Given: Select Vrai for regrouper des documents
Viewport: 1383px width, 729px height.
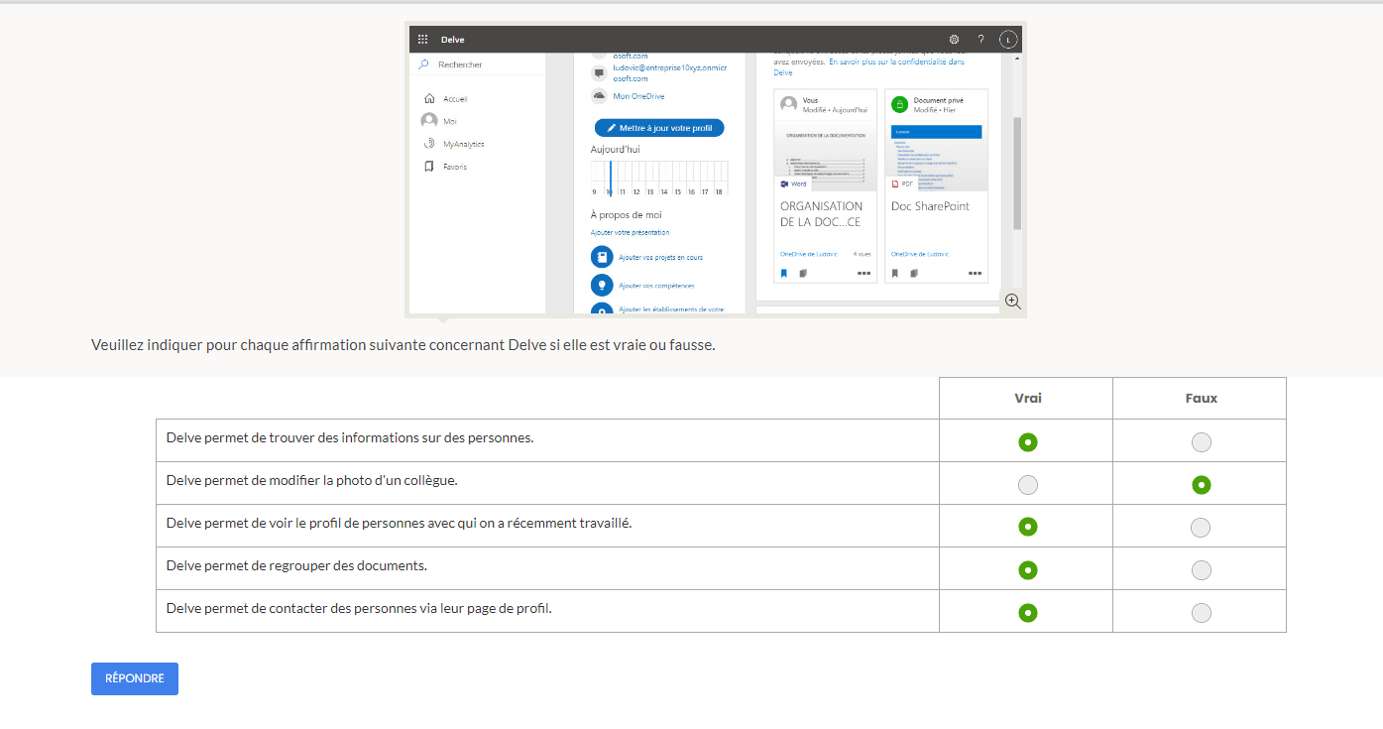Looking at the screenshot, I should coord(1028,570).
